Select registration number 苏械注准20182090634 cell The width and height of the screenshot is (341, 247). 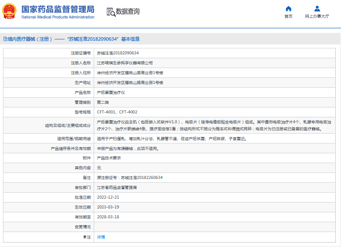point(118,53)
